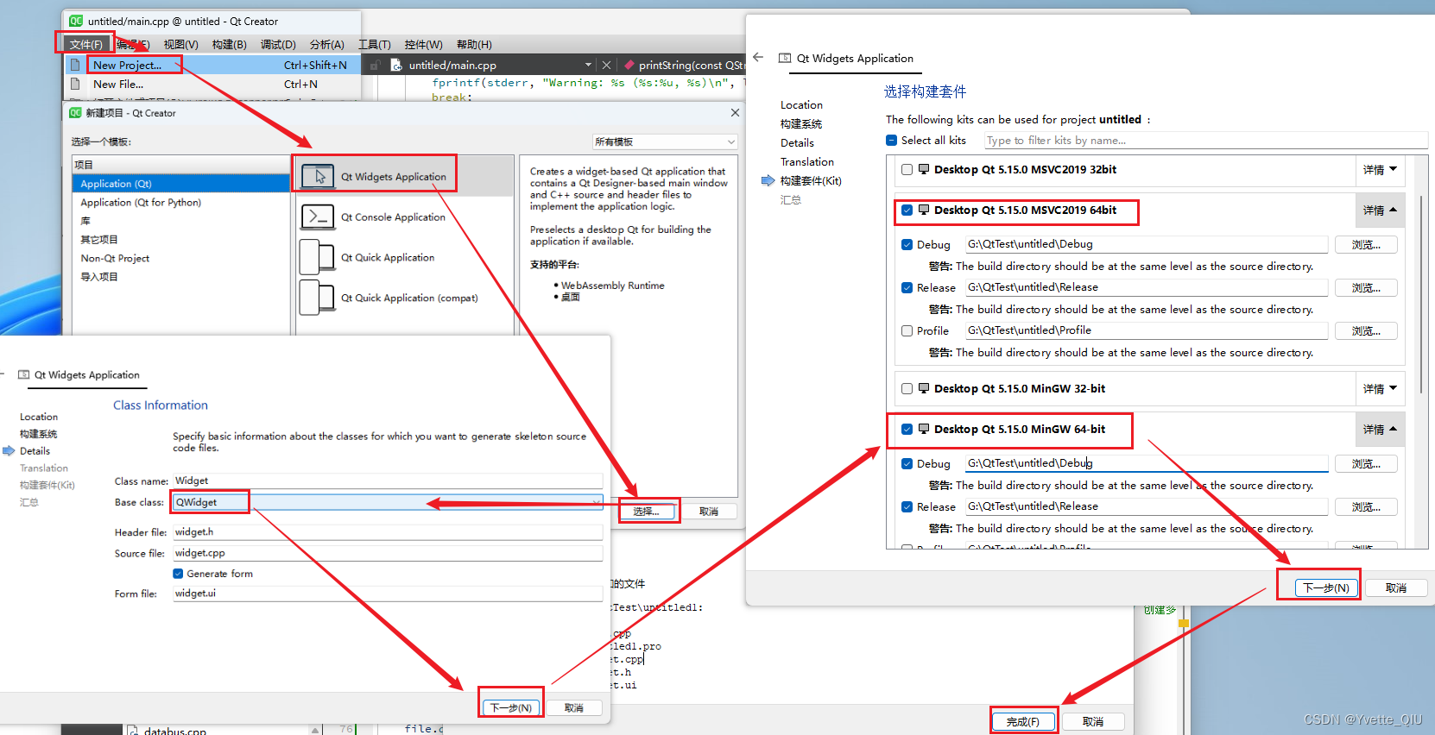This screenshot has width=1435, height=735.
Task: Click 浏览... beside the MinGW 64-bit Release path
Action: tap(1366, 507)
